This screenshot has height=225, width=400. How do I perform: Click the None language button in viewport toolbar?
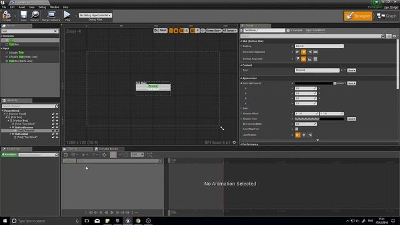(x=162, y=31)
